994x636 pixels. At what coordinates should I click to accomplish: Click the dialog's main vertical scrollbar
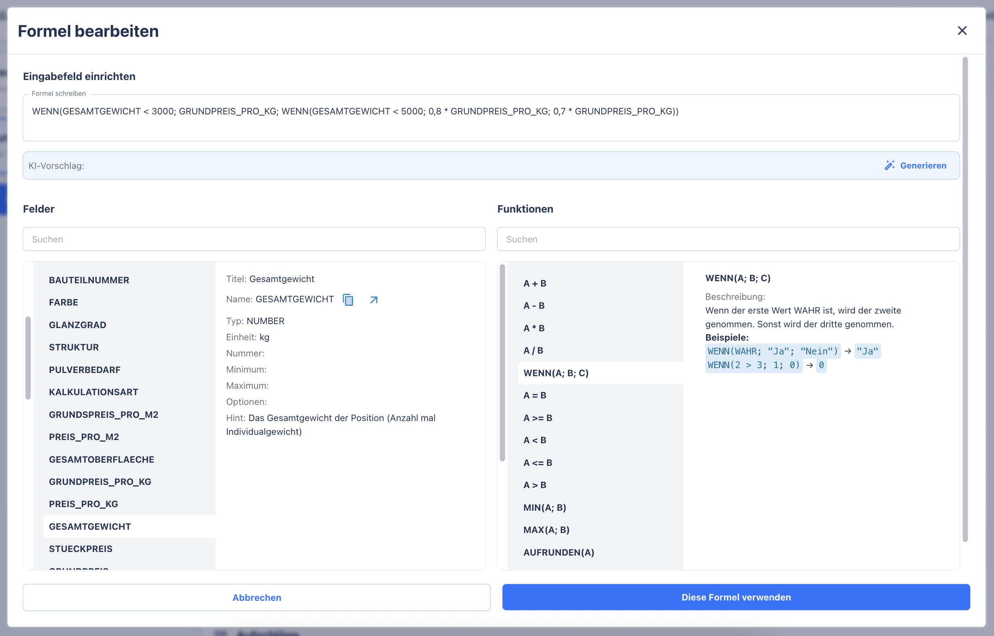pos(964,299)
